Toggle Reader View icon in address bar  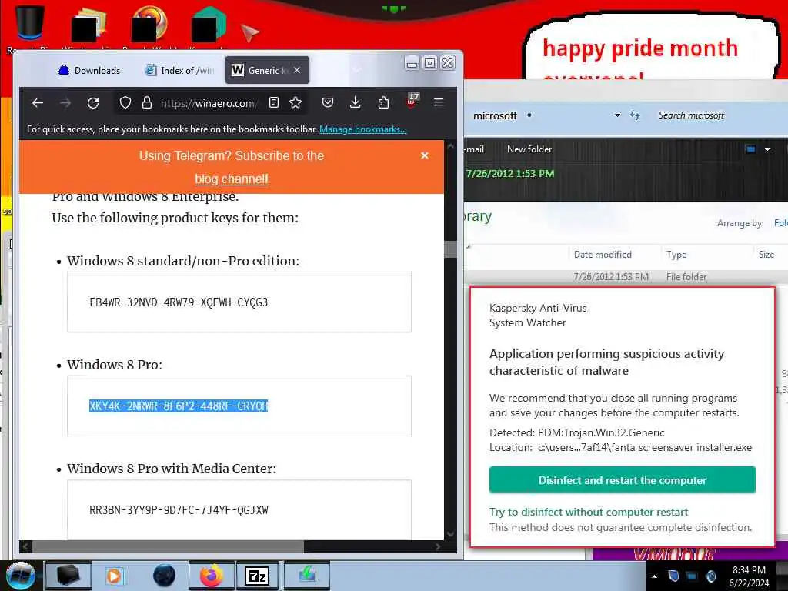(274, 102)
